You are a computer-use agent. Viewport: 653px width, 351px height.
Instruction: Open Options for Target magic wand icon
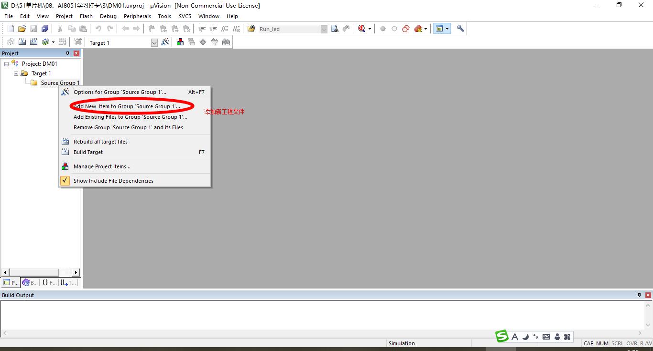click(x=165, y=42)
